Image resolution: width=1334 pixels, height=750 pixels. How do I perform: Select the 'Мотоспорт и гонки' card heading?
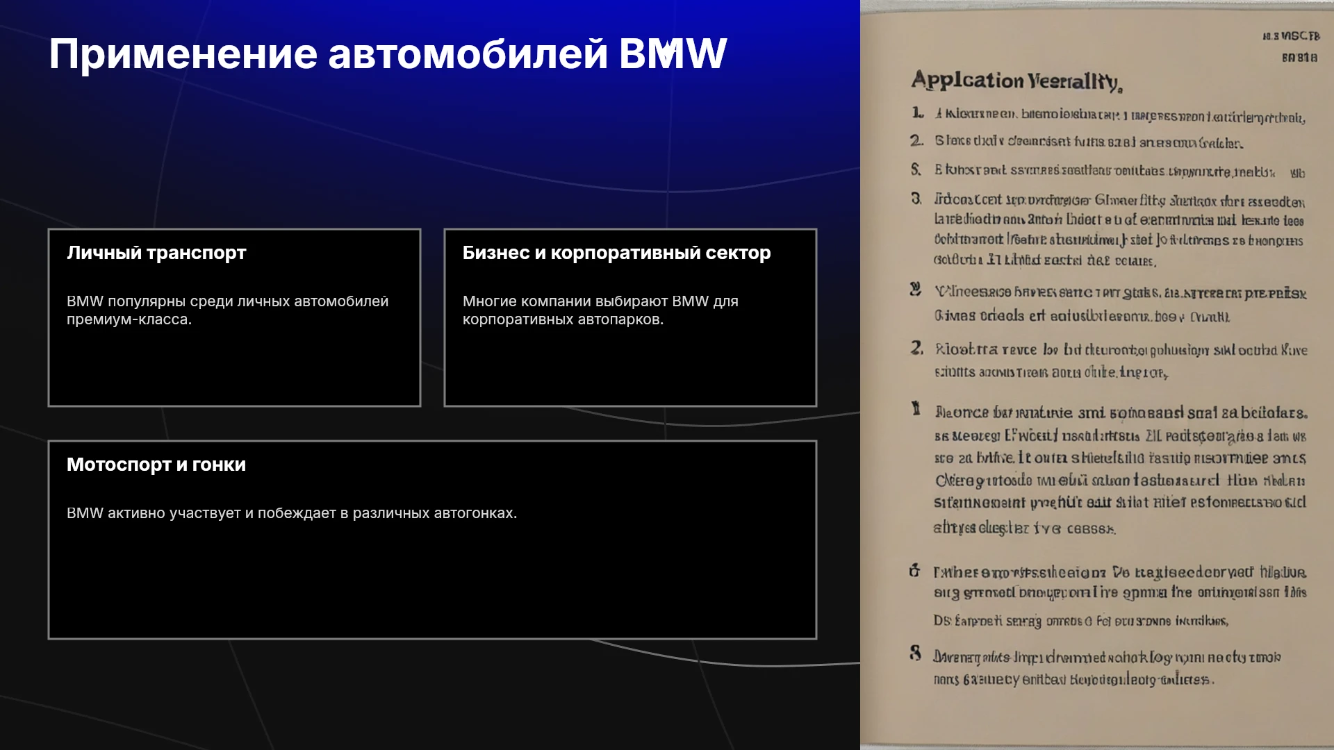pos(156,465)
